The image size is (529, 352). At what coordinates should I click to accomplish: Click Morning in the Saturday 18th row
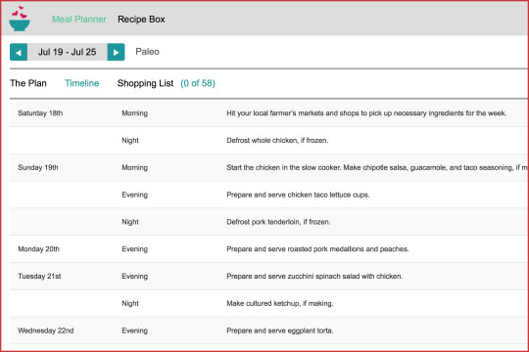[134, 113]
